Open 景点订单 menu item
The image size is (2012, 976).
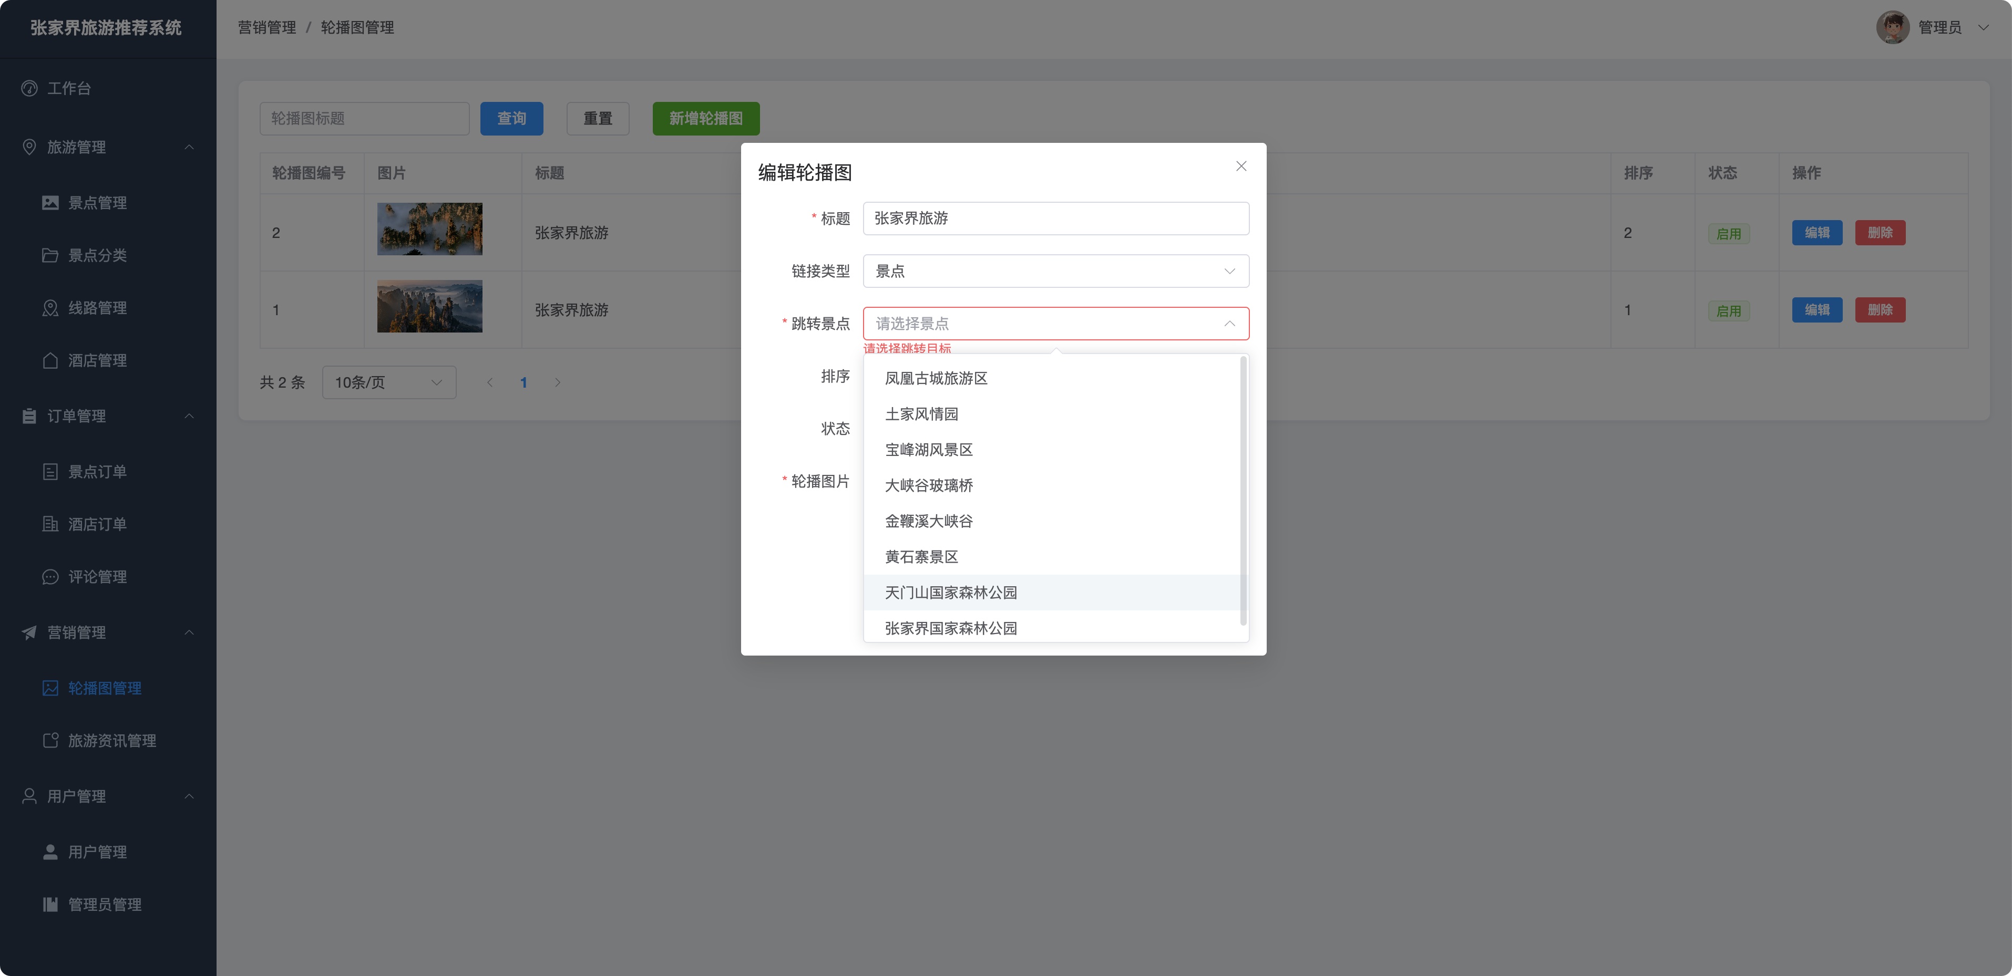[x=109, y=472]
